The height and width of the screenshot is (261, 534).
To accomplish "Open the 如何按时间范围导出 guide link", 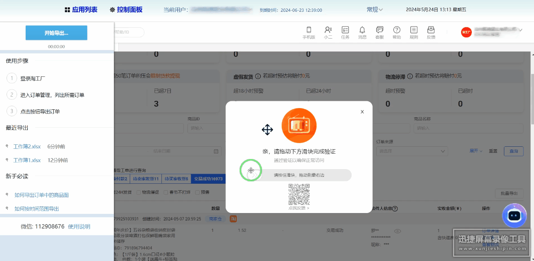I will point(37,209).
